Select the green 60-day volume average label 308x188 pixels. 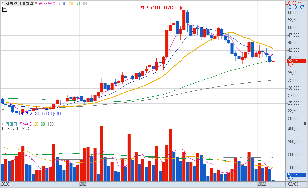pos(43,124)
